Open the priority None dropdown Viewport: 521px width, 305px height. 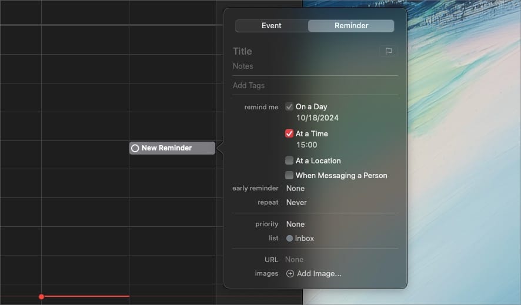coord(295,224)
